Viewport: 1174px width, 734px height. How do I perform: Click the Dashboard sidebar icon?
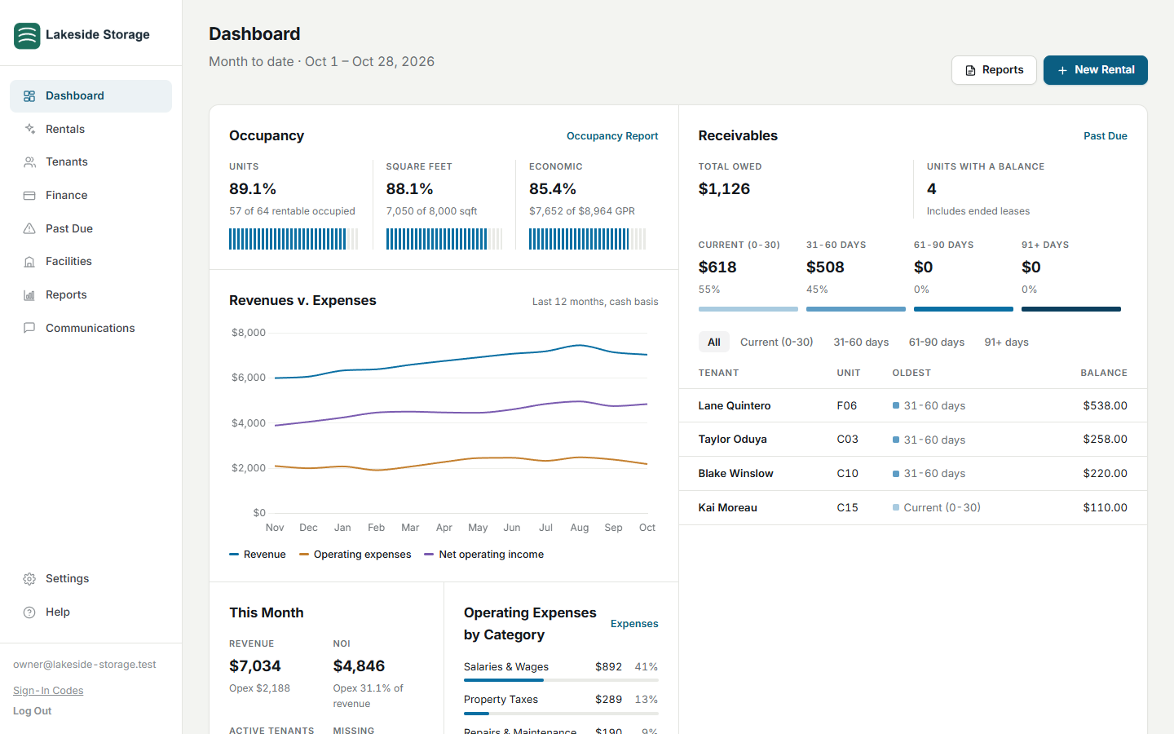pos(29,96)
